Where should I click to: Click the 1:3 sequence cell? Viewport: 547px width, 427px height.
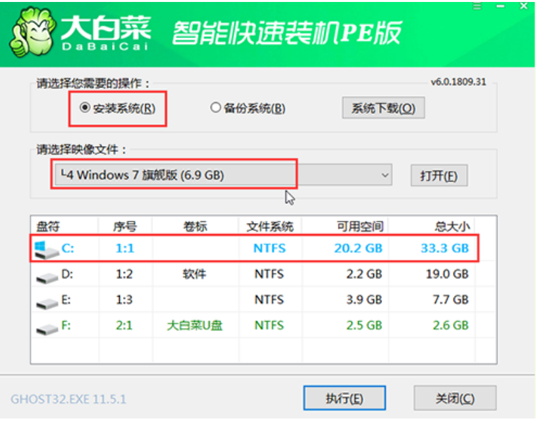[124, 299]
